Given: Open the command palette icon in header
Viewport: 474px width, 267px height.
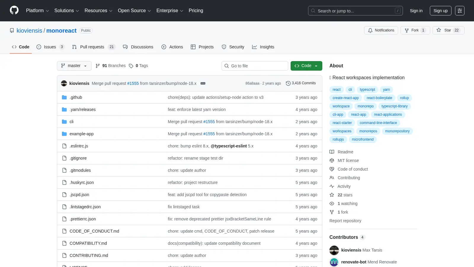Looking at the screenshot, I should click(459, 11).
